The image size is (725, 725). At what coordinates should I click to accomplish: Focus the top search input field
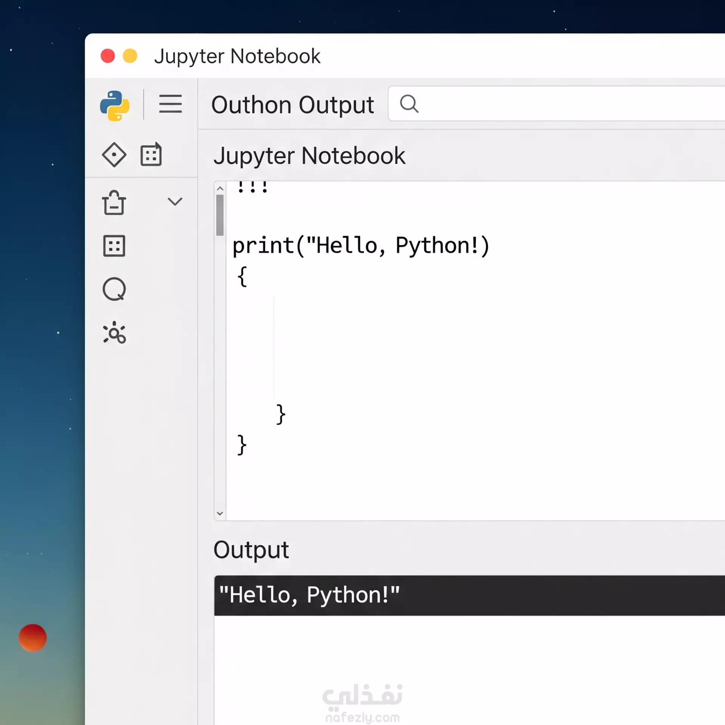point(557,103)
